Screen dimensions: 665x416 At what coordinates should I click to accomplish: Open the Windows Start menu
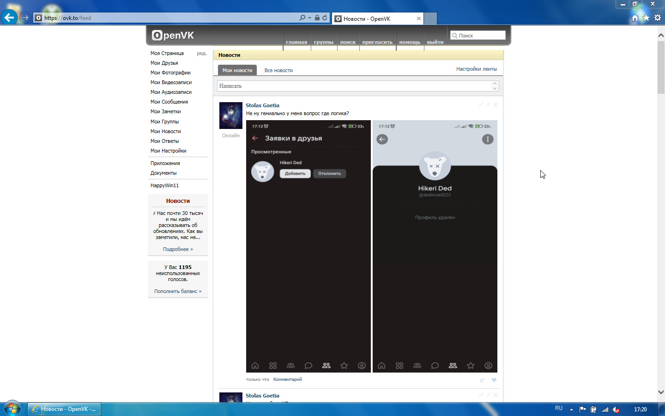(12, 409)
